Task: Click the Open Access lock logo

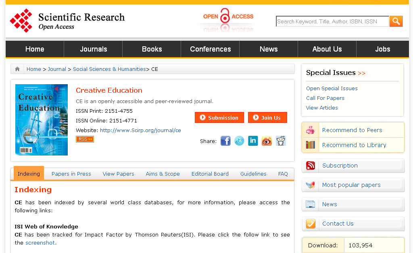Action: (228, 17)
